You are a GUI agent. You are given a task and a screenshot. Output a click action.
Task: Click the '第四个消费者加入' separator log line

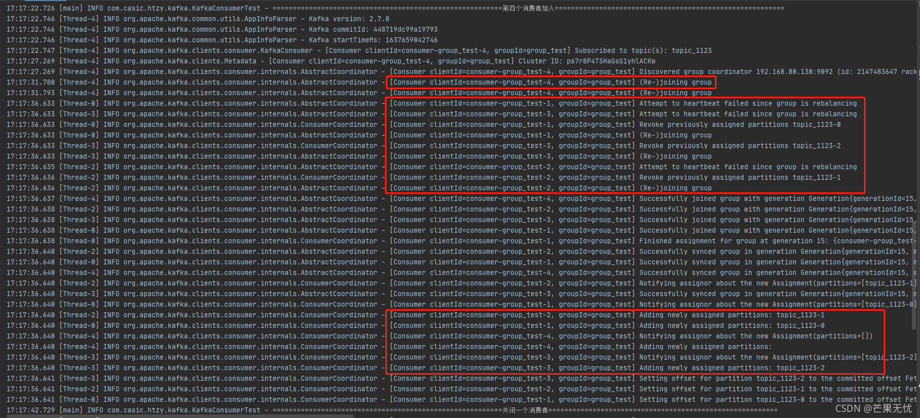396,8
